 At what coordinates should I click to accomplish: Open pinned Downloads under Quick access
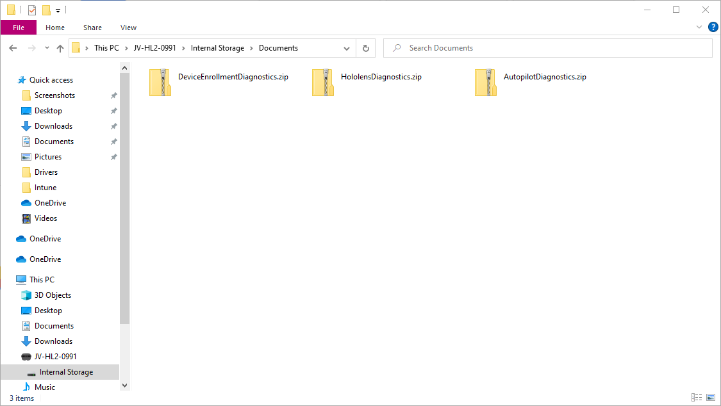[x=53, y=126]
